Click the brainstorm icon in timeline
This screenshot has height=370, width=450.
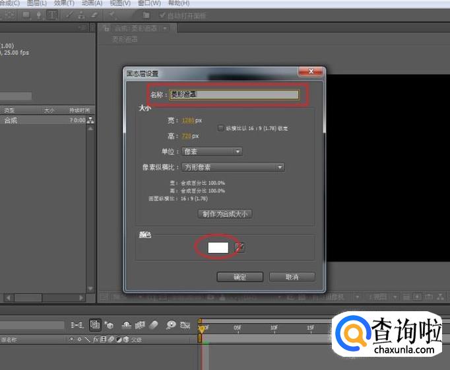[171, 325]
